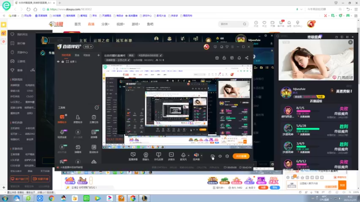Edit the 英雄联盟 category tag
This screenshot has height=202, width=360.
click(118, 60)
